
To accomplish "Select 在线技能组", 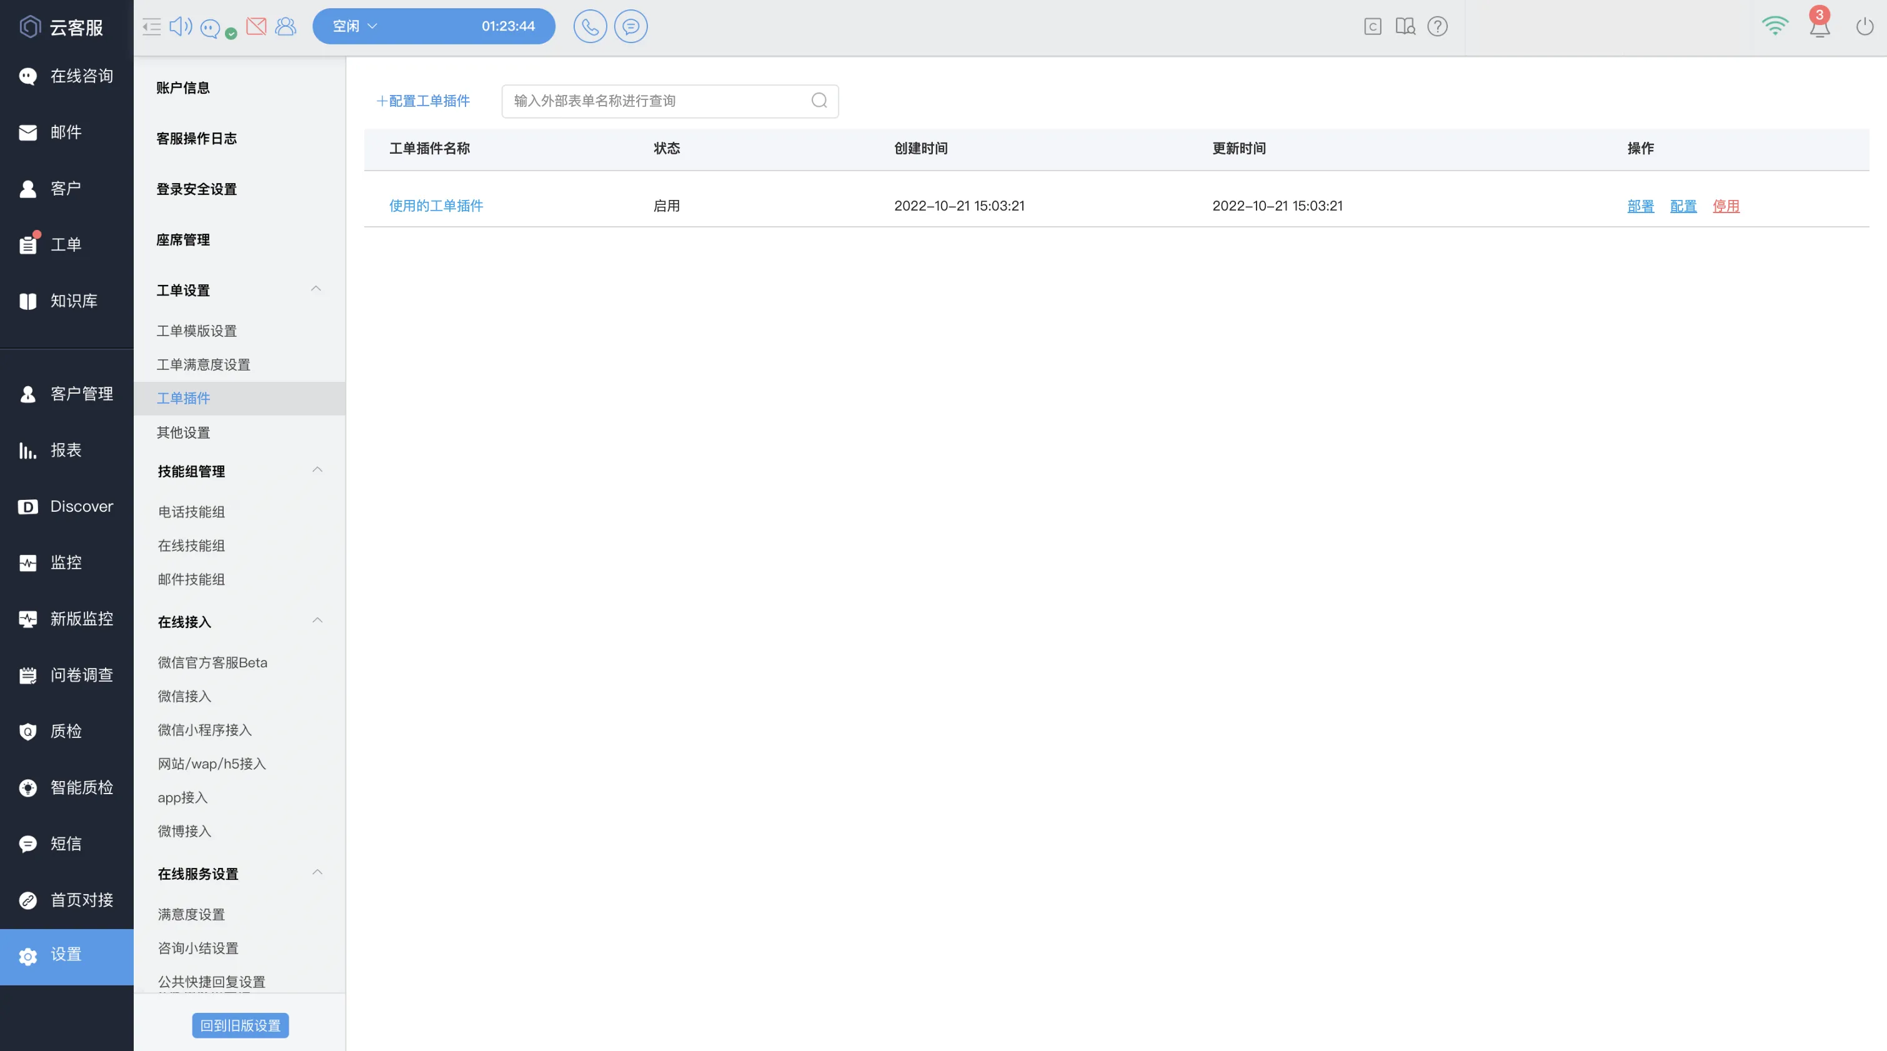I will (x=191, y=545).
